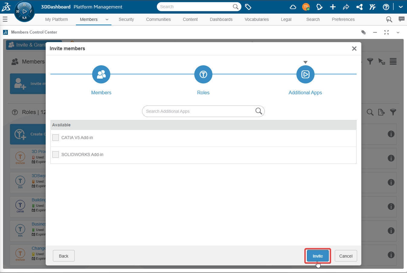Click the plus Add icon in the top bar
Image resolution: width=407 pixels, height=273 pixels.
pyautogui.click(x=333, y=7)
